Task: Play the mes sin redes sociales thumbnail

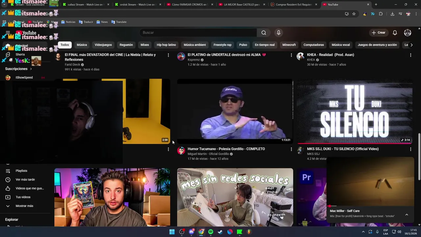Action: pyautogui.click(x=235, y=197)
